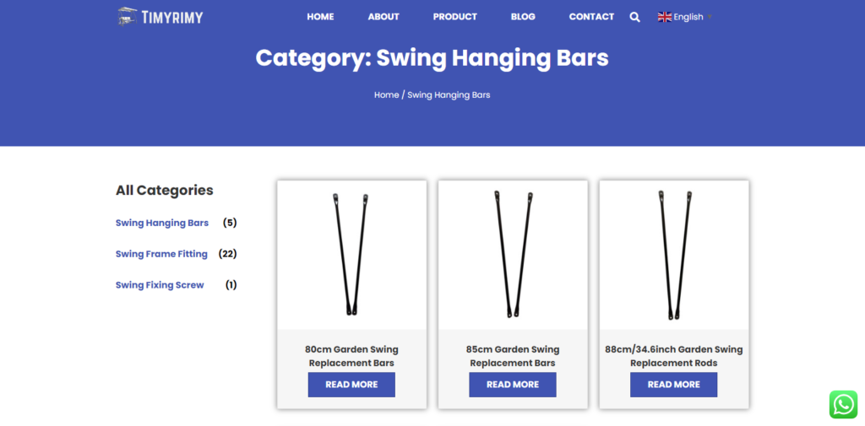Select Swing Hanging Bars category
This screenshot has height=426, width=865.
pyautogui.click(x=162, y=224)
